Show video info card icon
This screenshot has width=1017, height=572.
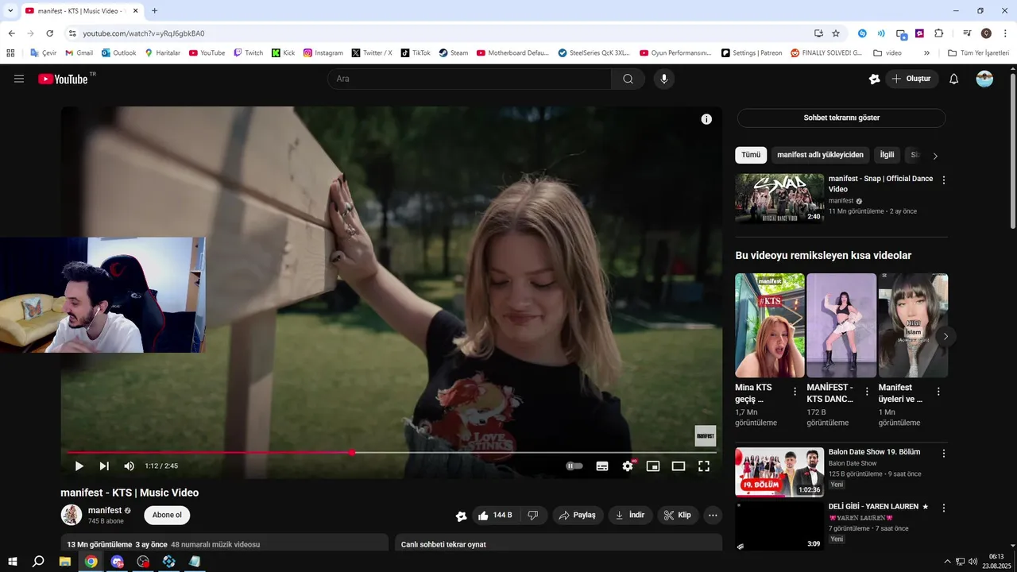(706, 119)
